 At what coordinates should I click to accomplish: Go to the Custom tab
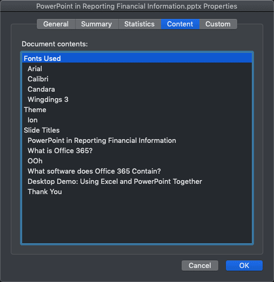click(218, 24)
